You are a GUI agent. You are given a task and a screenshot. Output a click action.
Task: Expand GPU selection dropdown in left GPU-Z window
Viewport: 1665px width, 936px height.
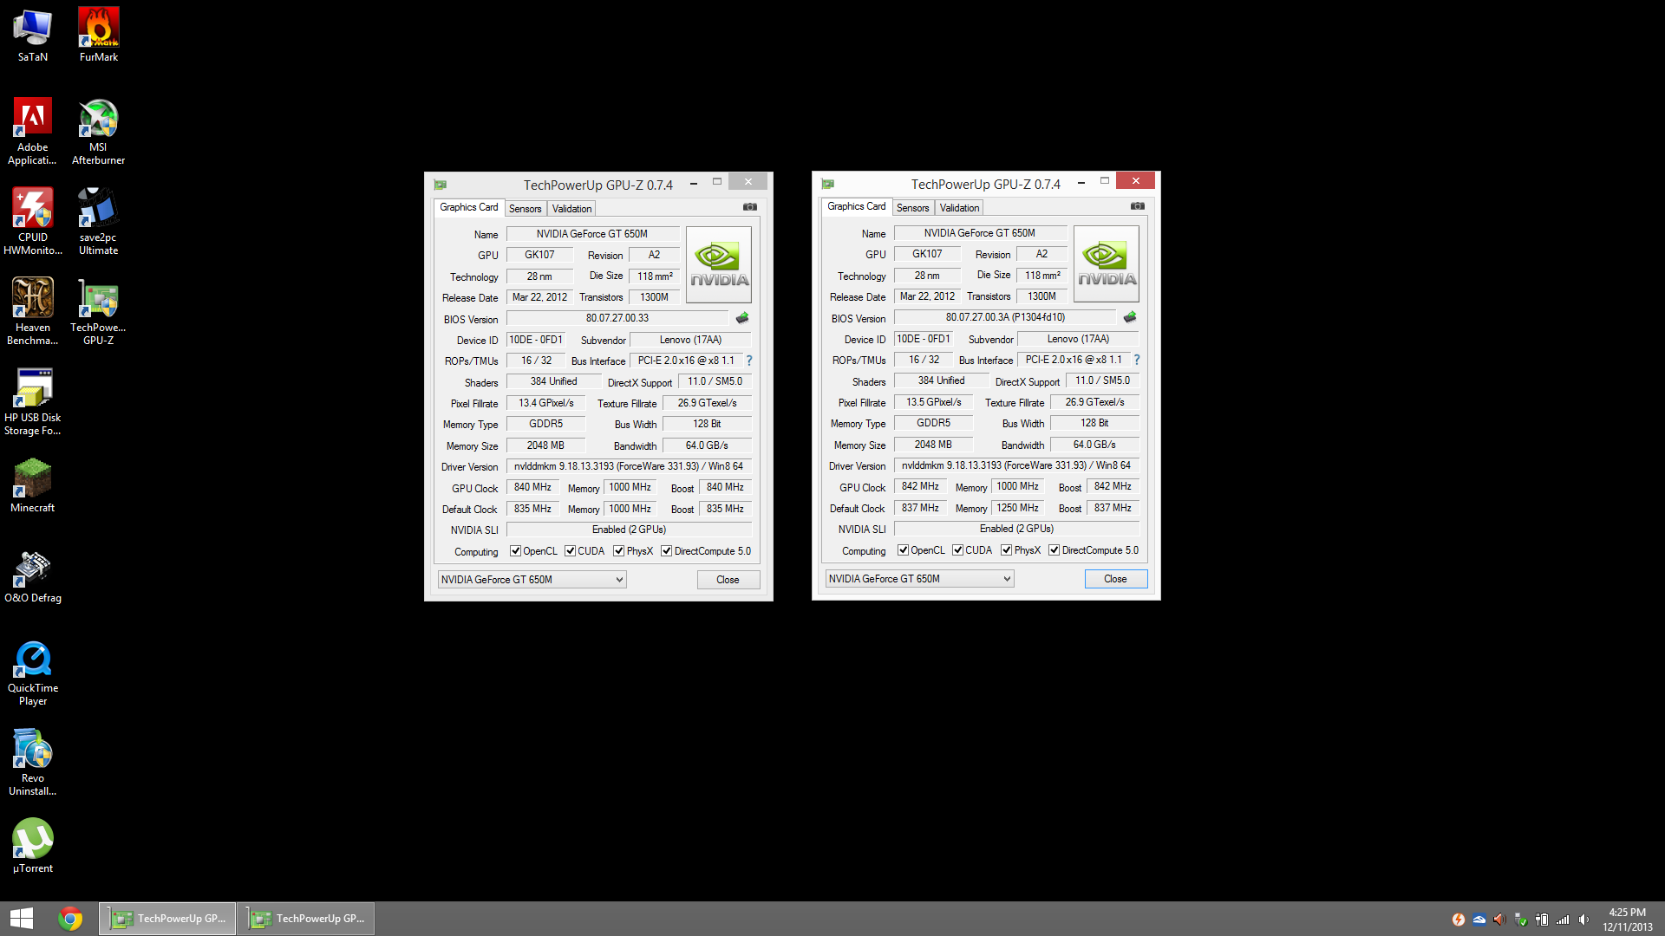point(532,580)
